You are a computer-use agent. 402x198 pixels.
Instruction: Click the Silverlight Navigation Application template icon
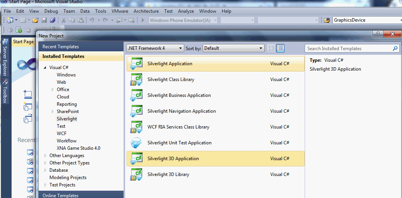136,111
